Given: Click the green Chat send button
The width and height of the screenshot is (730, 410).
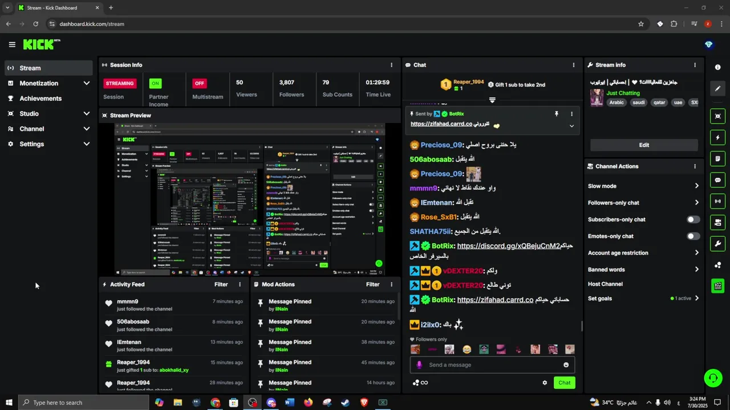Looking at the screenshot, I should click(564, 383).
